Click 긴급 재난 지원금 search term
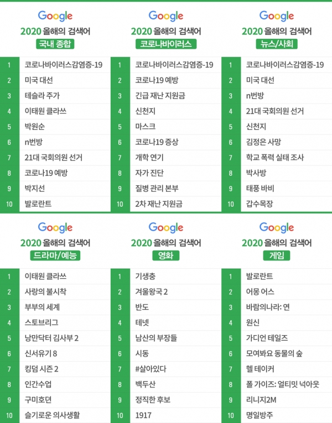 tap(160, 96)
